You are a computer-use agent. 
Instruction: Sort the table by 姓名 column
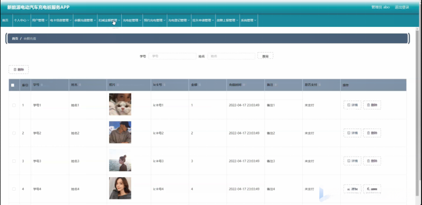pyautogui.click(x=80, y=85)
